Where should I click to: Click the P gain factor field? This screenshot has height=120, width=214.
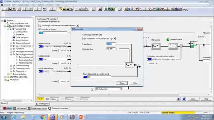pyautogui.click(x=111, y=44)
